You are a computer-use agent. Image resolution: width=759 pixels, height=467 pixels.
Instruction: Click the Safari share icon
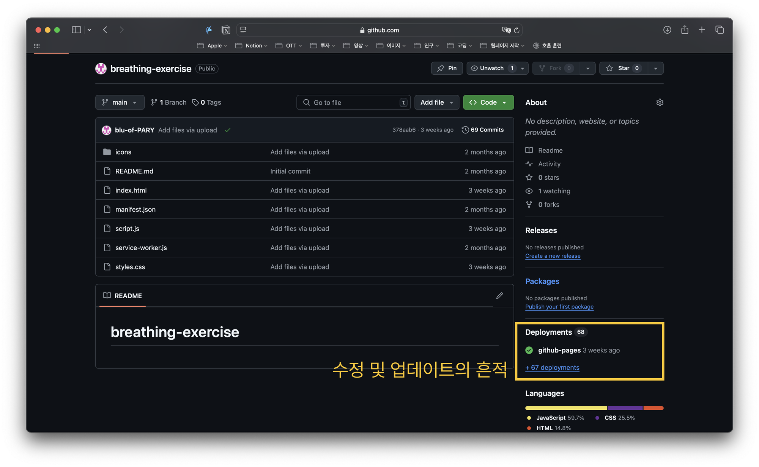pos(685,30)
